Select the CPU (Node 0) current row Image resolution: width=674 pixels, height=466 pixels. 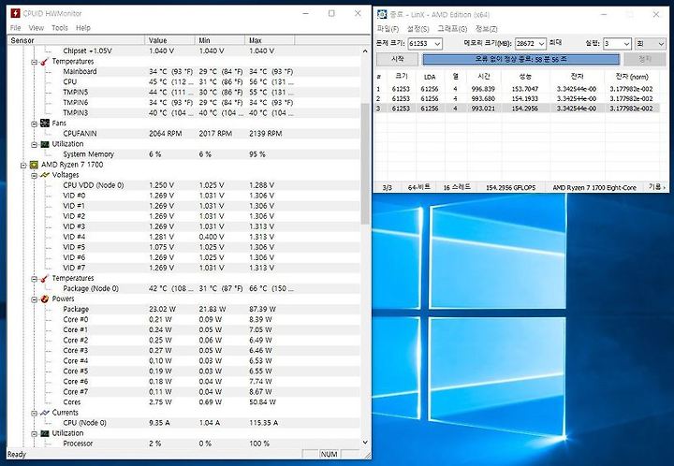tap(184, 423)
